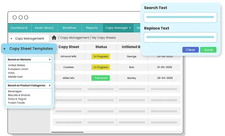Screen dimensions: 225x136
Task: Click the Save button
Action: tap(208, 50)
